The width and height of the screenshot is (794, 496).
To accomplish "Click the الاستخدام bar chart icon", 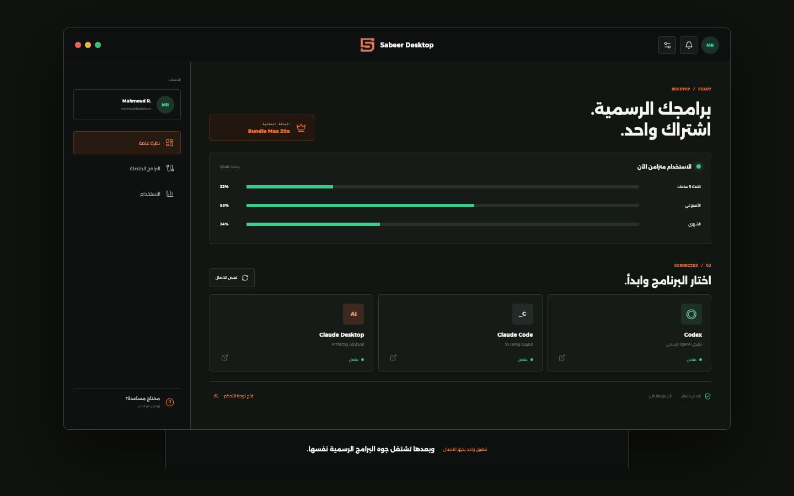I will pos(170,193).
